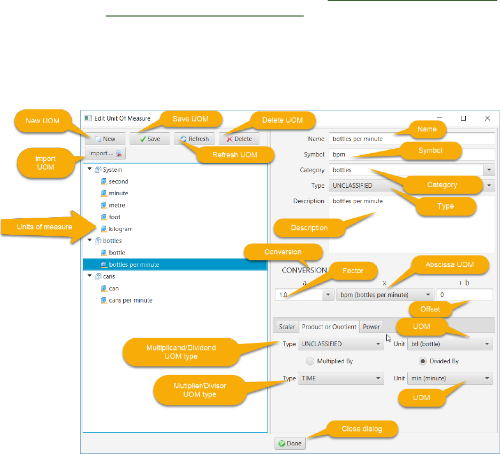Select 'bottle' in the tree
This screenshot has width=500, height=454.
[x=117, y=253]
